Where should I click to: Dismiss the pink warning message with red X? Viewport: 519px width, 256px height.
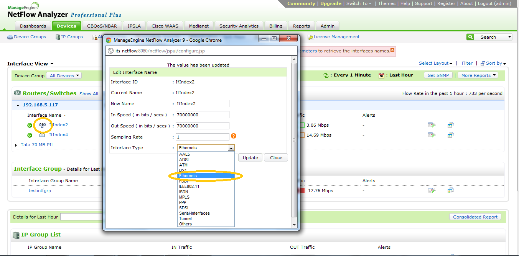(x=392, y=50)
